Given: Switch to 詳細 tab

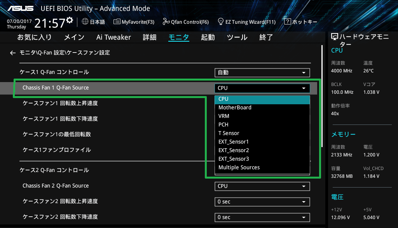Looking at the screenshot, I should [x=150, y=37].
